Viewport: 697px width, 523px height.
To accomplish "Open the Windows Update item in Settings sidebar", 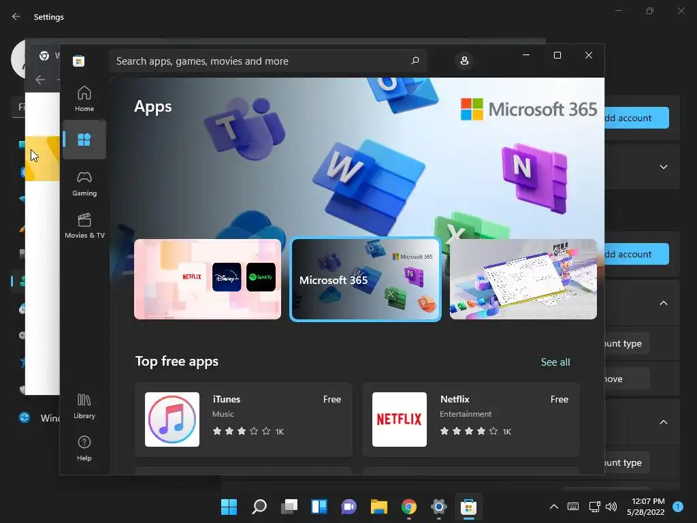I will click(39, 418).
